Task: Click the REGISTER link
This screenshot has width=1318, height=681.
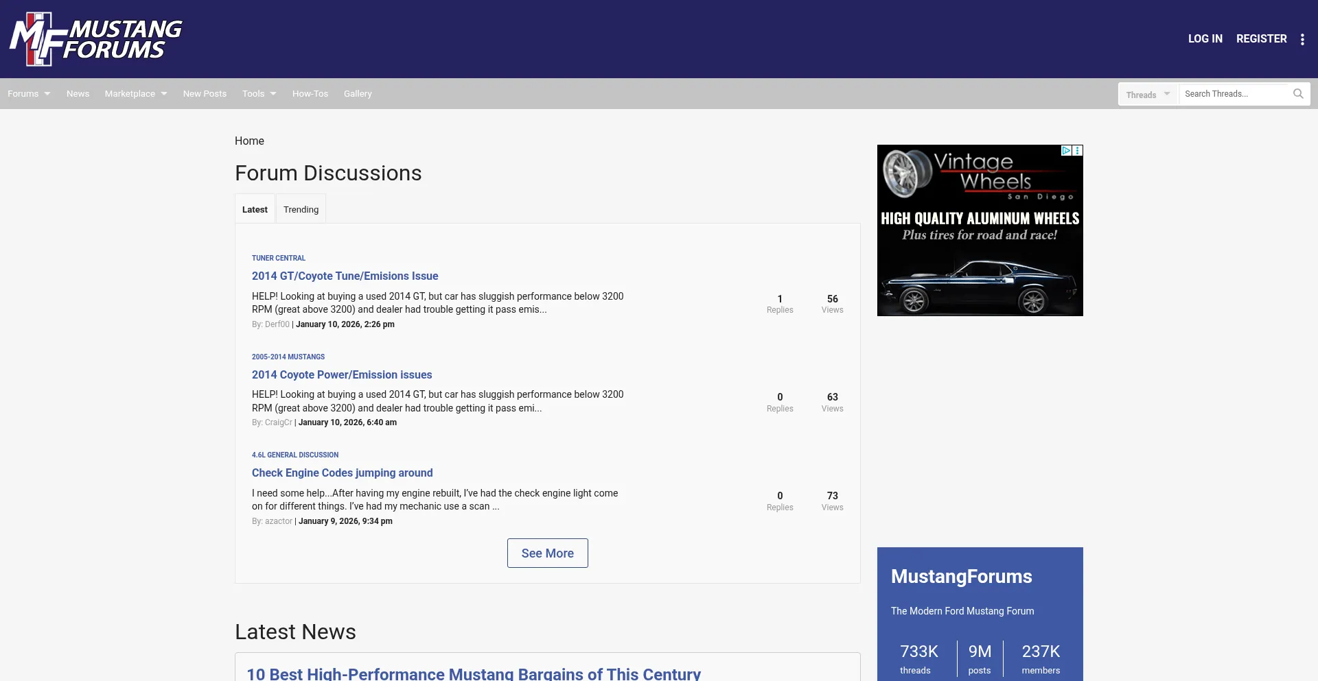Action: click(x=1261, y=39)
